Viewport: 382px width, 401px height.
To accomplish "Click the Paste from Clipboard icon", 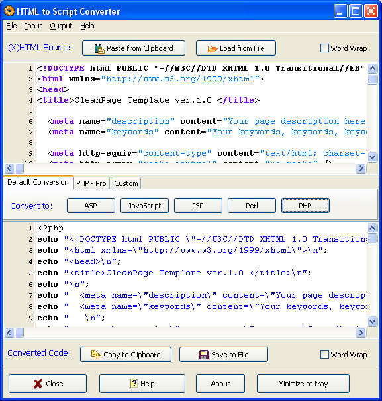I will coord(99,48).
